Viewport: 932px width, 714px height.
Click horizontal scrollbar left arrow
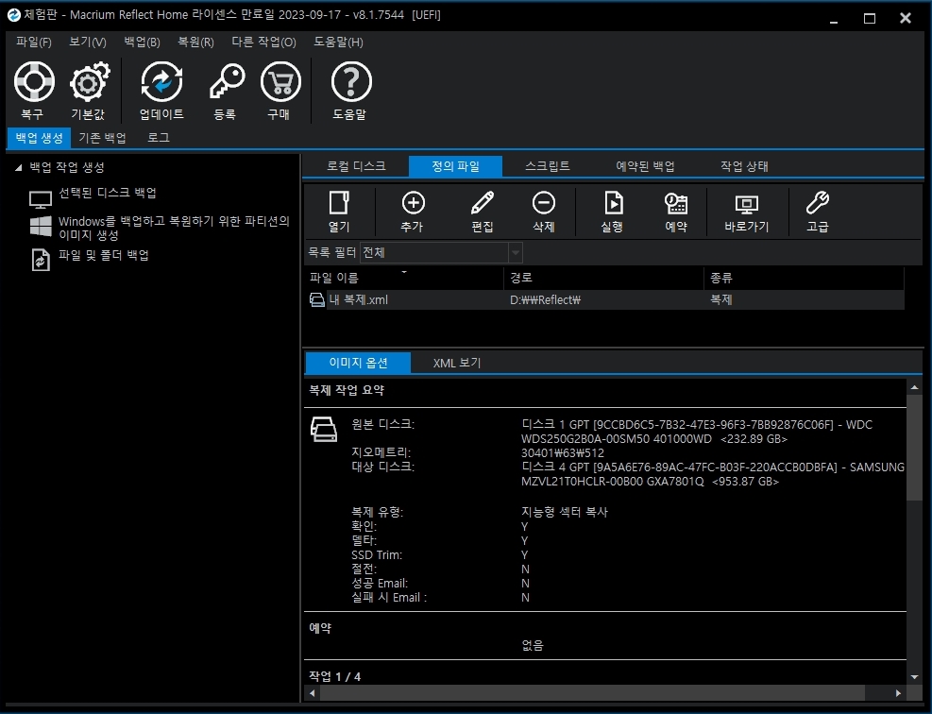point(313,693)
